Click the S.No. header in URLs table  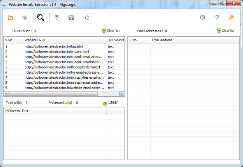(13, 40)
